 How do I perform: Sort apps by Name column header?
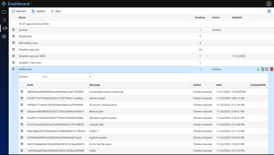[x=22, y=17]
